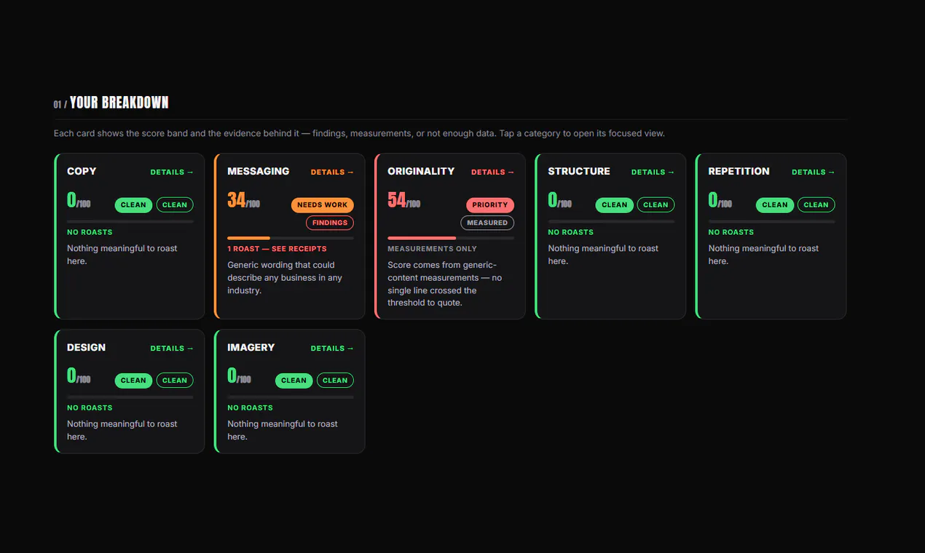Screen dimensions: 925x553
Task: Click the Messaging score progress bar
Action: coord(291,238)
